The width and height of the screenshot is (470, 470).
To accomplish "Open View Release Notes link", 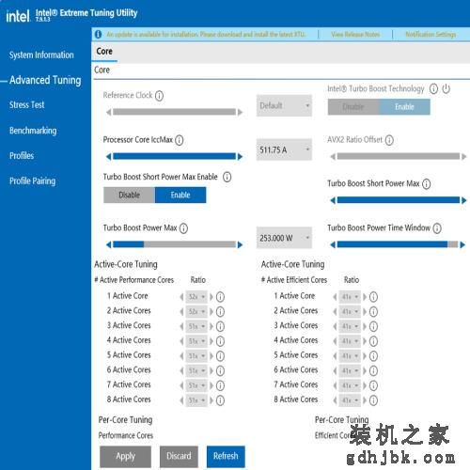I will point(355,34).
